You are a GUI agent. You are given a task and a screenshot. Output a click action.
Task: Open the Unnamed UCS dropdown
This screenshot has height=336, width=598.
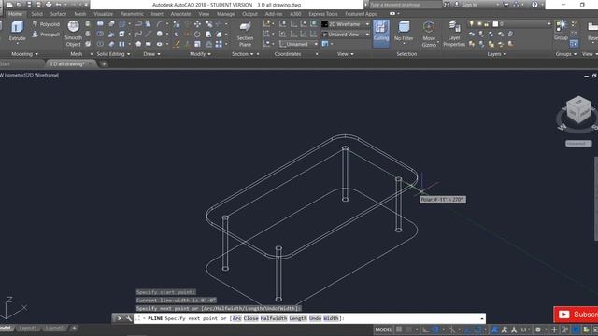298,44
